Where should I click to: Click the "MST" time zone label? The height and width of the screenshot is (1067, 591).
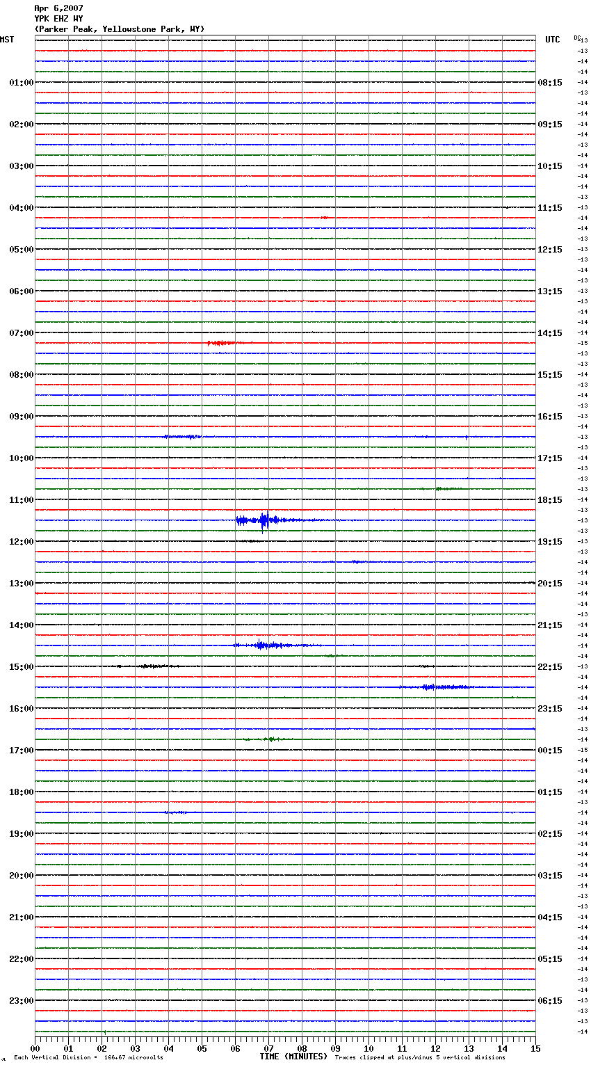(x=7, y=40)
